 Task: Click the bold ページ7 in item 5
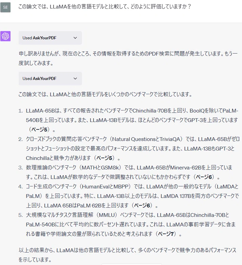[166, 234]
